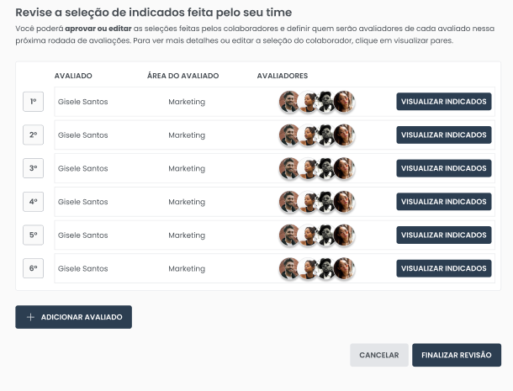The height and width of the screenshot is (391, 513).
Task: Click first avatar in row 1º
Action: pos(289,102)
